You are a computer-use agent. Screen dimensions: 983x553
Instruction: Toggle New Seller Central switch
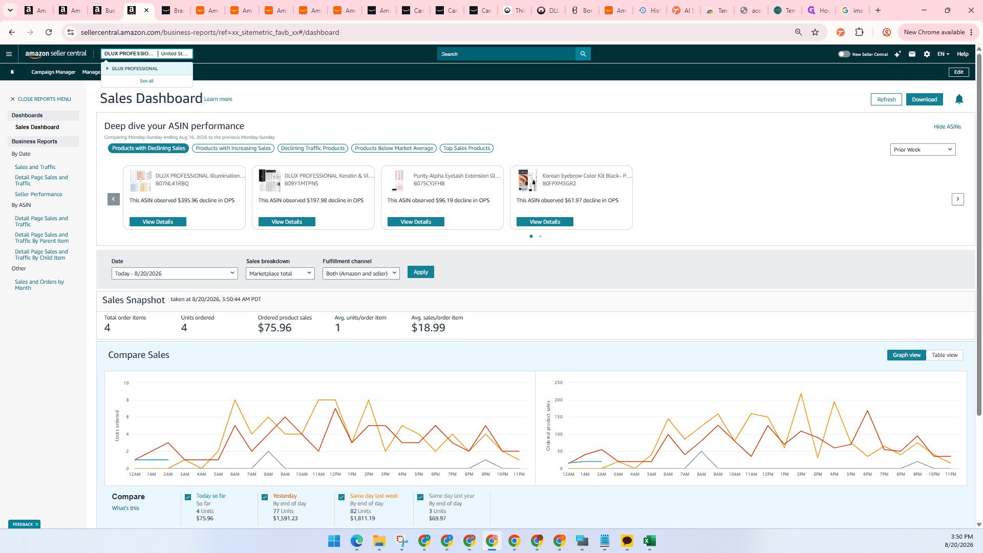click(844, 54)
